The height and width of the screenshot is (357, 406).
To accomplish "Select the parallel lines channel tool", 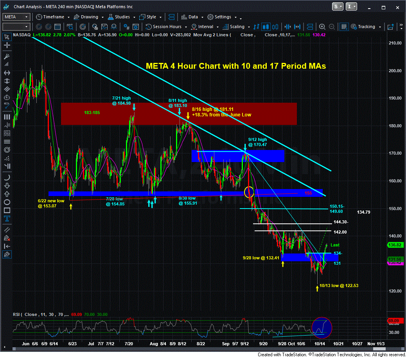I will tap(7, 229).
